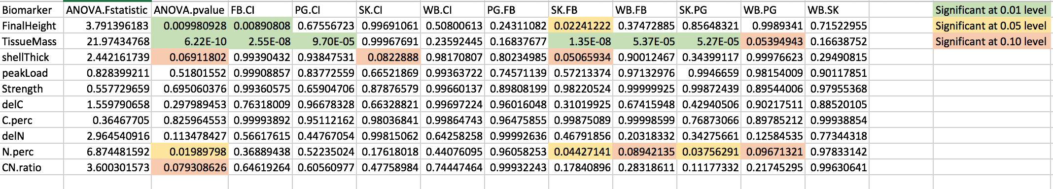Click the shellThick p-value cell 0.06911802
Viewport: 1053px width, 189px height.
(190, 57)
